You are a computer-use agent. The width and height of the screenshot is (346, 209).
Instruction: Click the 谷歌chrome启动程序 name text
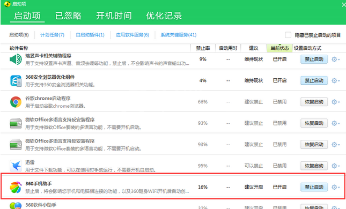[x=48, y=98]
